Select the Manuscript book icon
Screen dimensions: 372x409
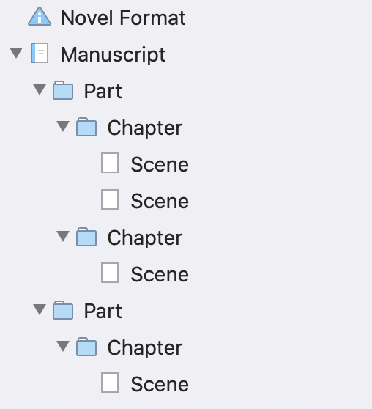[x=40, y=53]
